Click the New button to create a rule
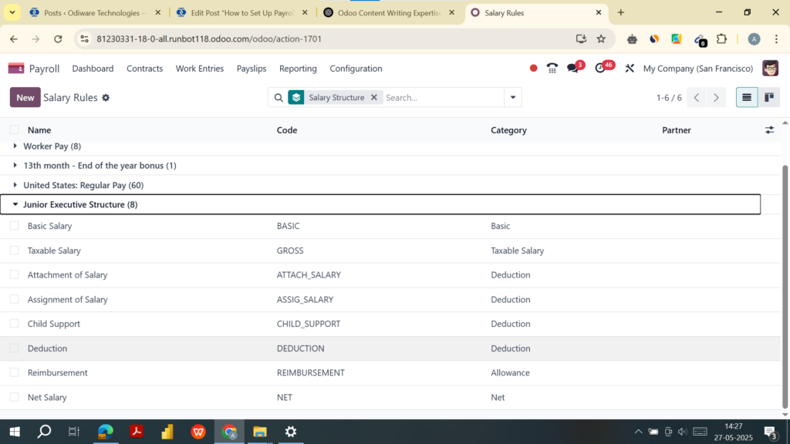790x444 pixels. click(x=25, y=97)
